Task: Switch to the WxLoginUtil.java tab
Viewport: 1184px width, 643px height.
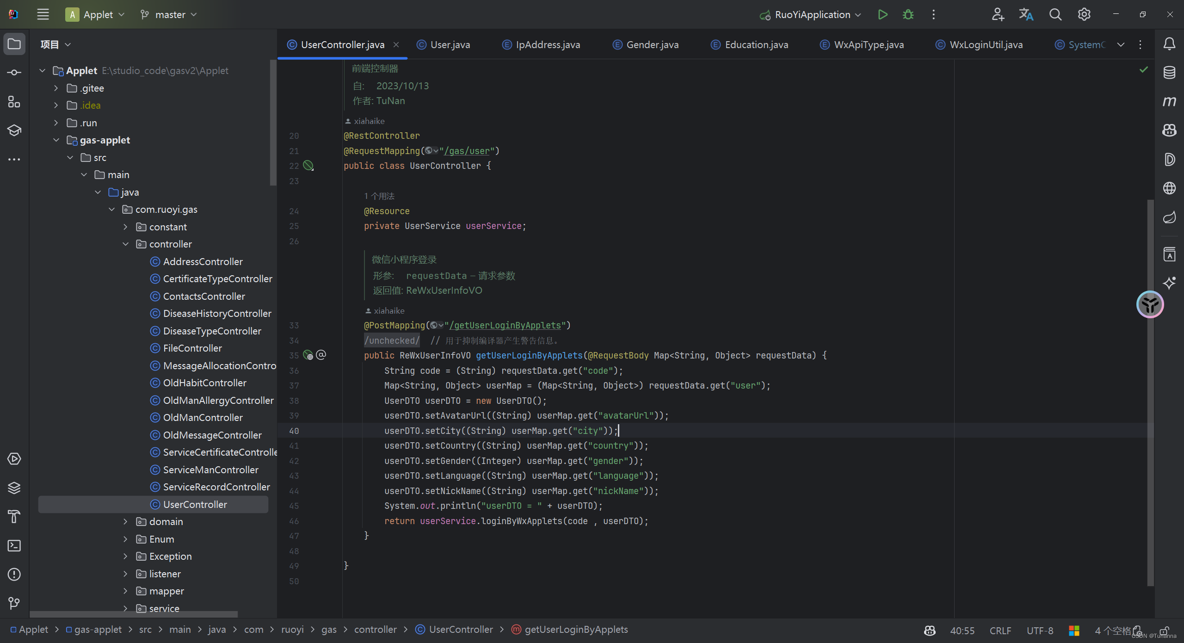Action: (x=986, y=44)
